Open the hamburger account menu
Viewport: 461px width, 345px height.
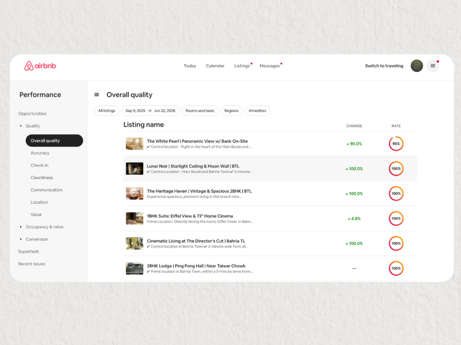pos(433,66)
